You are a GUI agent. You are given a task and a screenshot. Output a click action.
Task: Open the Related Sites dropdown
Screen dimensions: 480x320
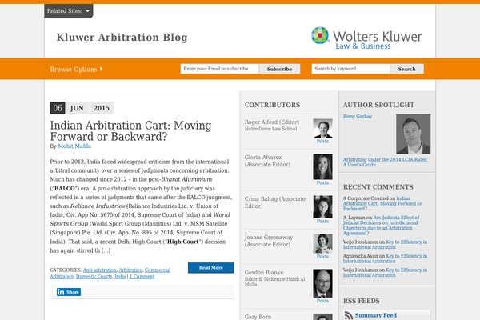point(69,11)
